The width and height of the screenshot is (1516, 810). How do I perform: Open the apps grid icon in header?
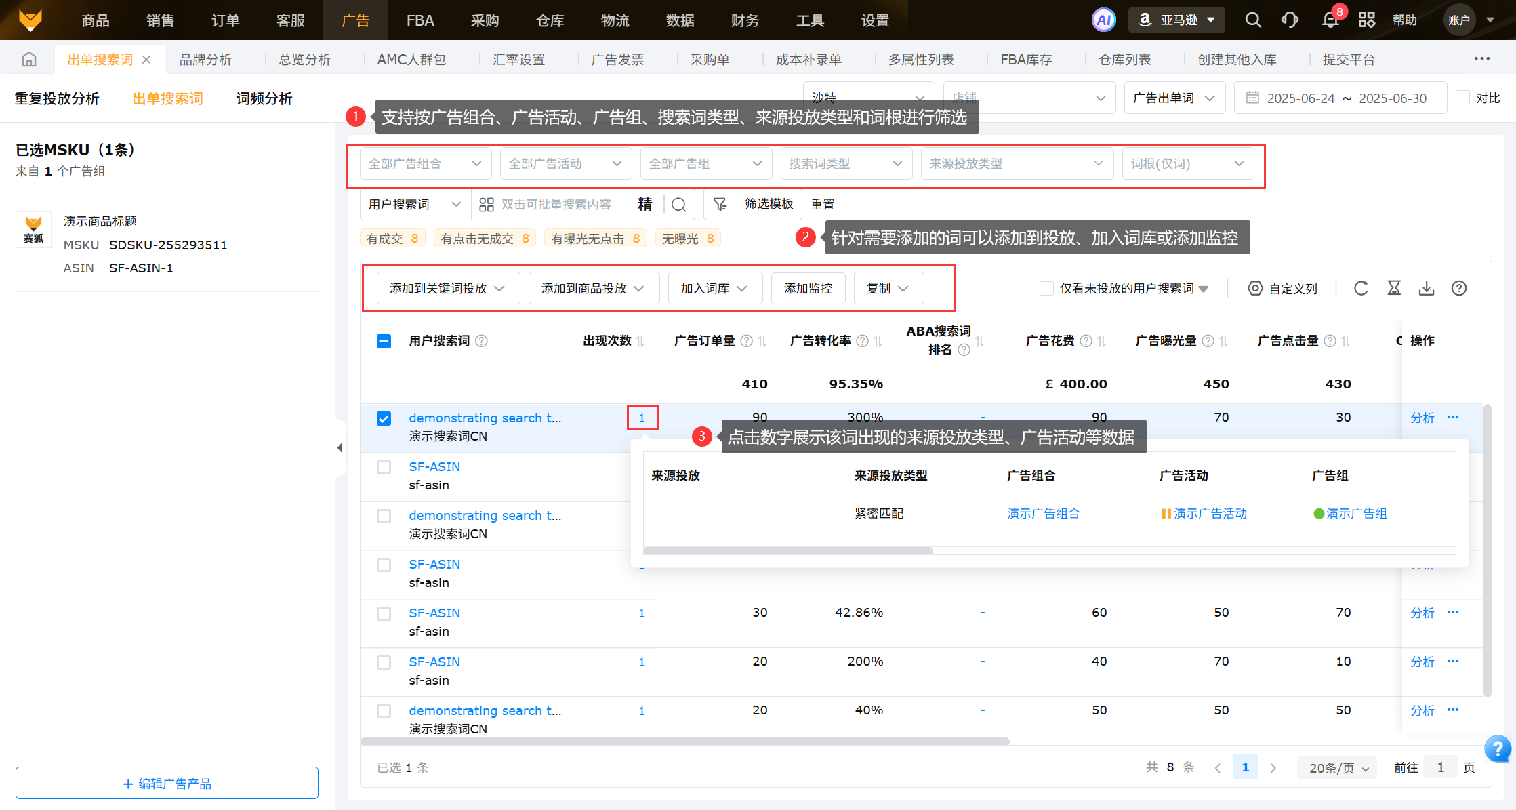[1367, 20]
